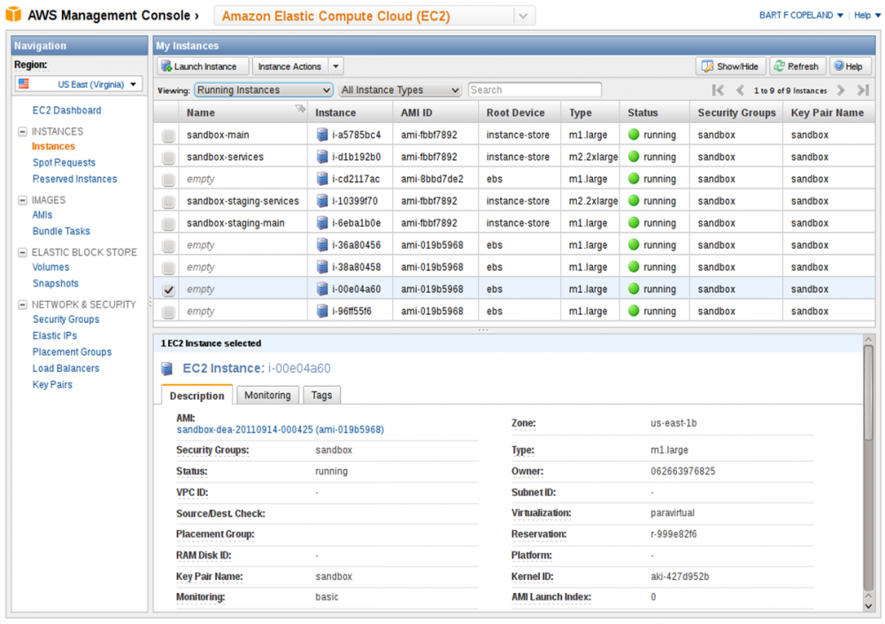Click the server icon beside i-00e04a60 in table
Image resolution: width=885 pixels, height=624 pixels.
(322, 289)
